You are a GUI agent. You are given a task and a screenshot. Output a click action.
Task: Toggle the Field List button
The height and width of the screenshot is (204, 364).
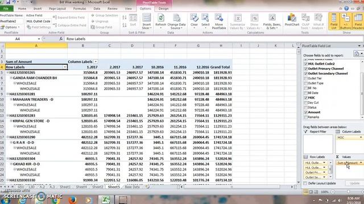click(334, 22)
